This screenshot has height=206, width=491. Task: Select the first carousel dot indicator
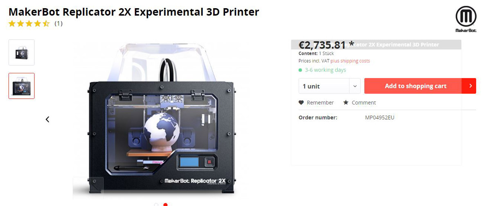[x=156, y=204]
